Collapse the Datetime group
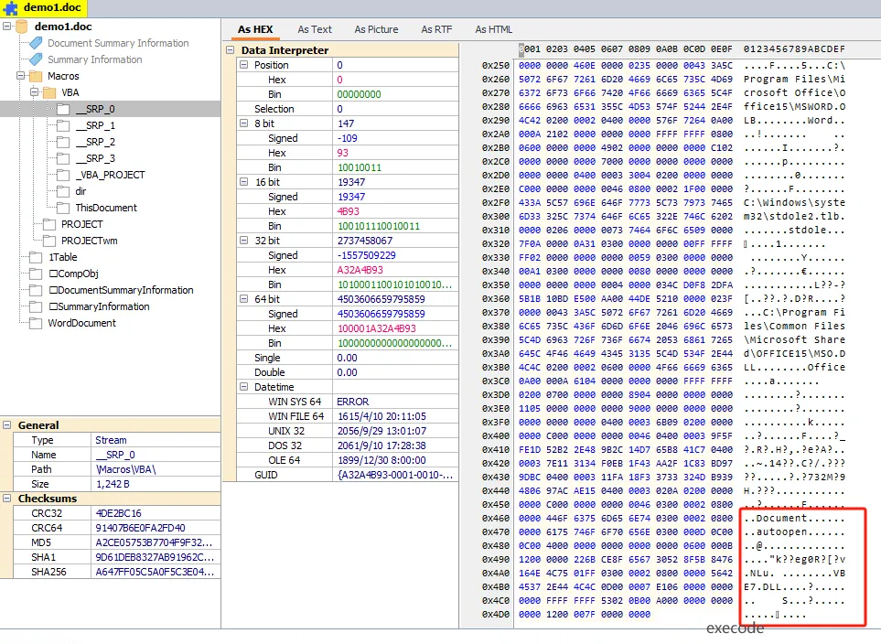The height and width of the screenshot is (644, 881). pyautogui.click(x=243, y=387)
